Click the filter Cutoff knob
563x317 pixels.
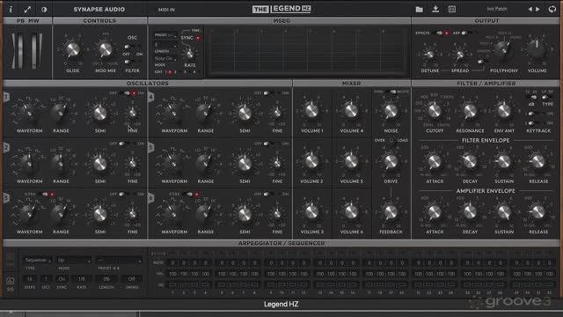pos(435,111)
